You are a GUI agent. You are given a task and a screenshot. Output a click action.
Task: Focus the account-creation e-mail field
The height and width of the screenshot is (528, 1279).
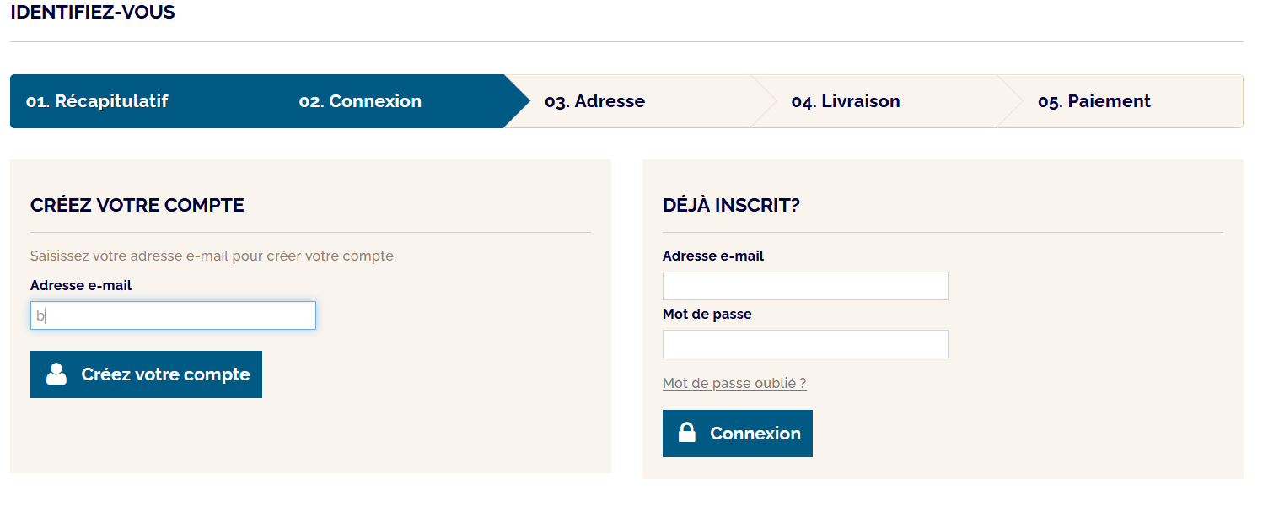(x=173, y=315)
